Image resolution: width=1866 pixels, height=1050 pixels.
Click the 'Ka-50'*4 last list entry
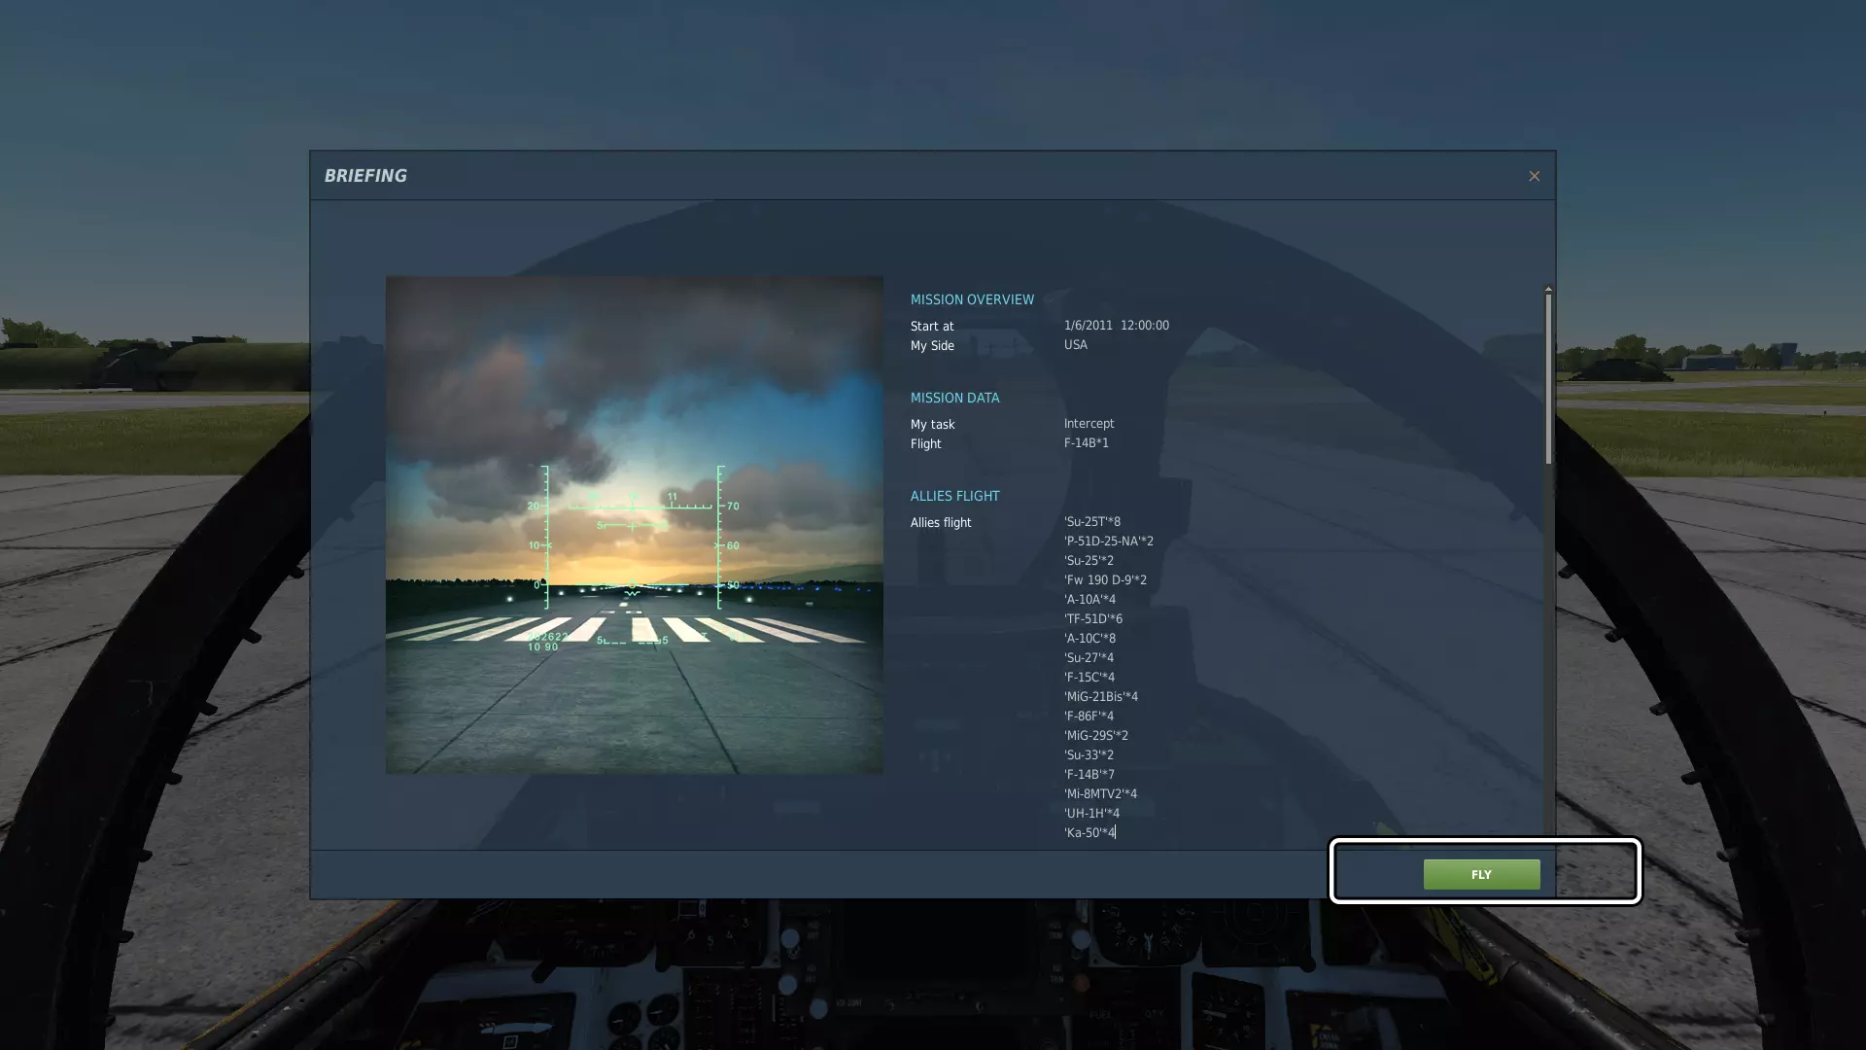coord(1089,833)
